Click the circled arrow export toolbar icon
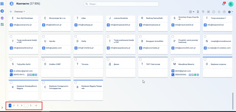236x112 pixels. [x=224, y=12]
